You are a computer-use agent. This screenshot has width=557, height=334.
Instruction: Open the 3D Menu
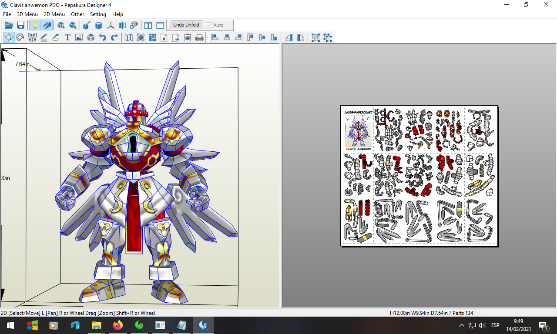click(27, 14)
